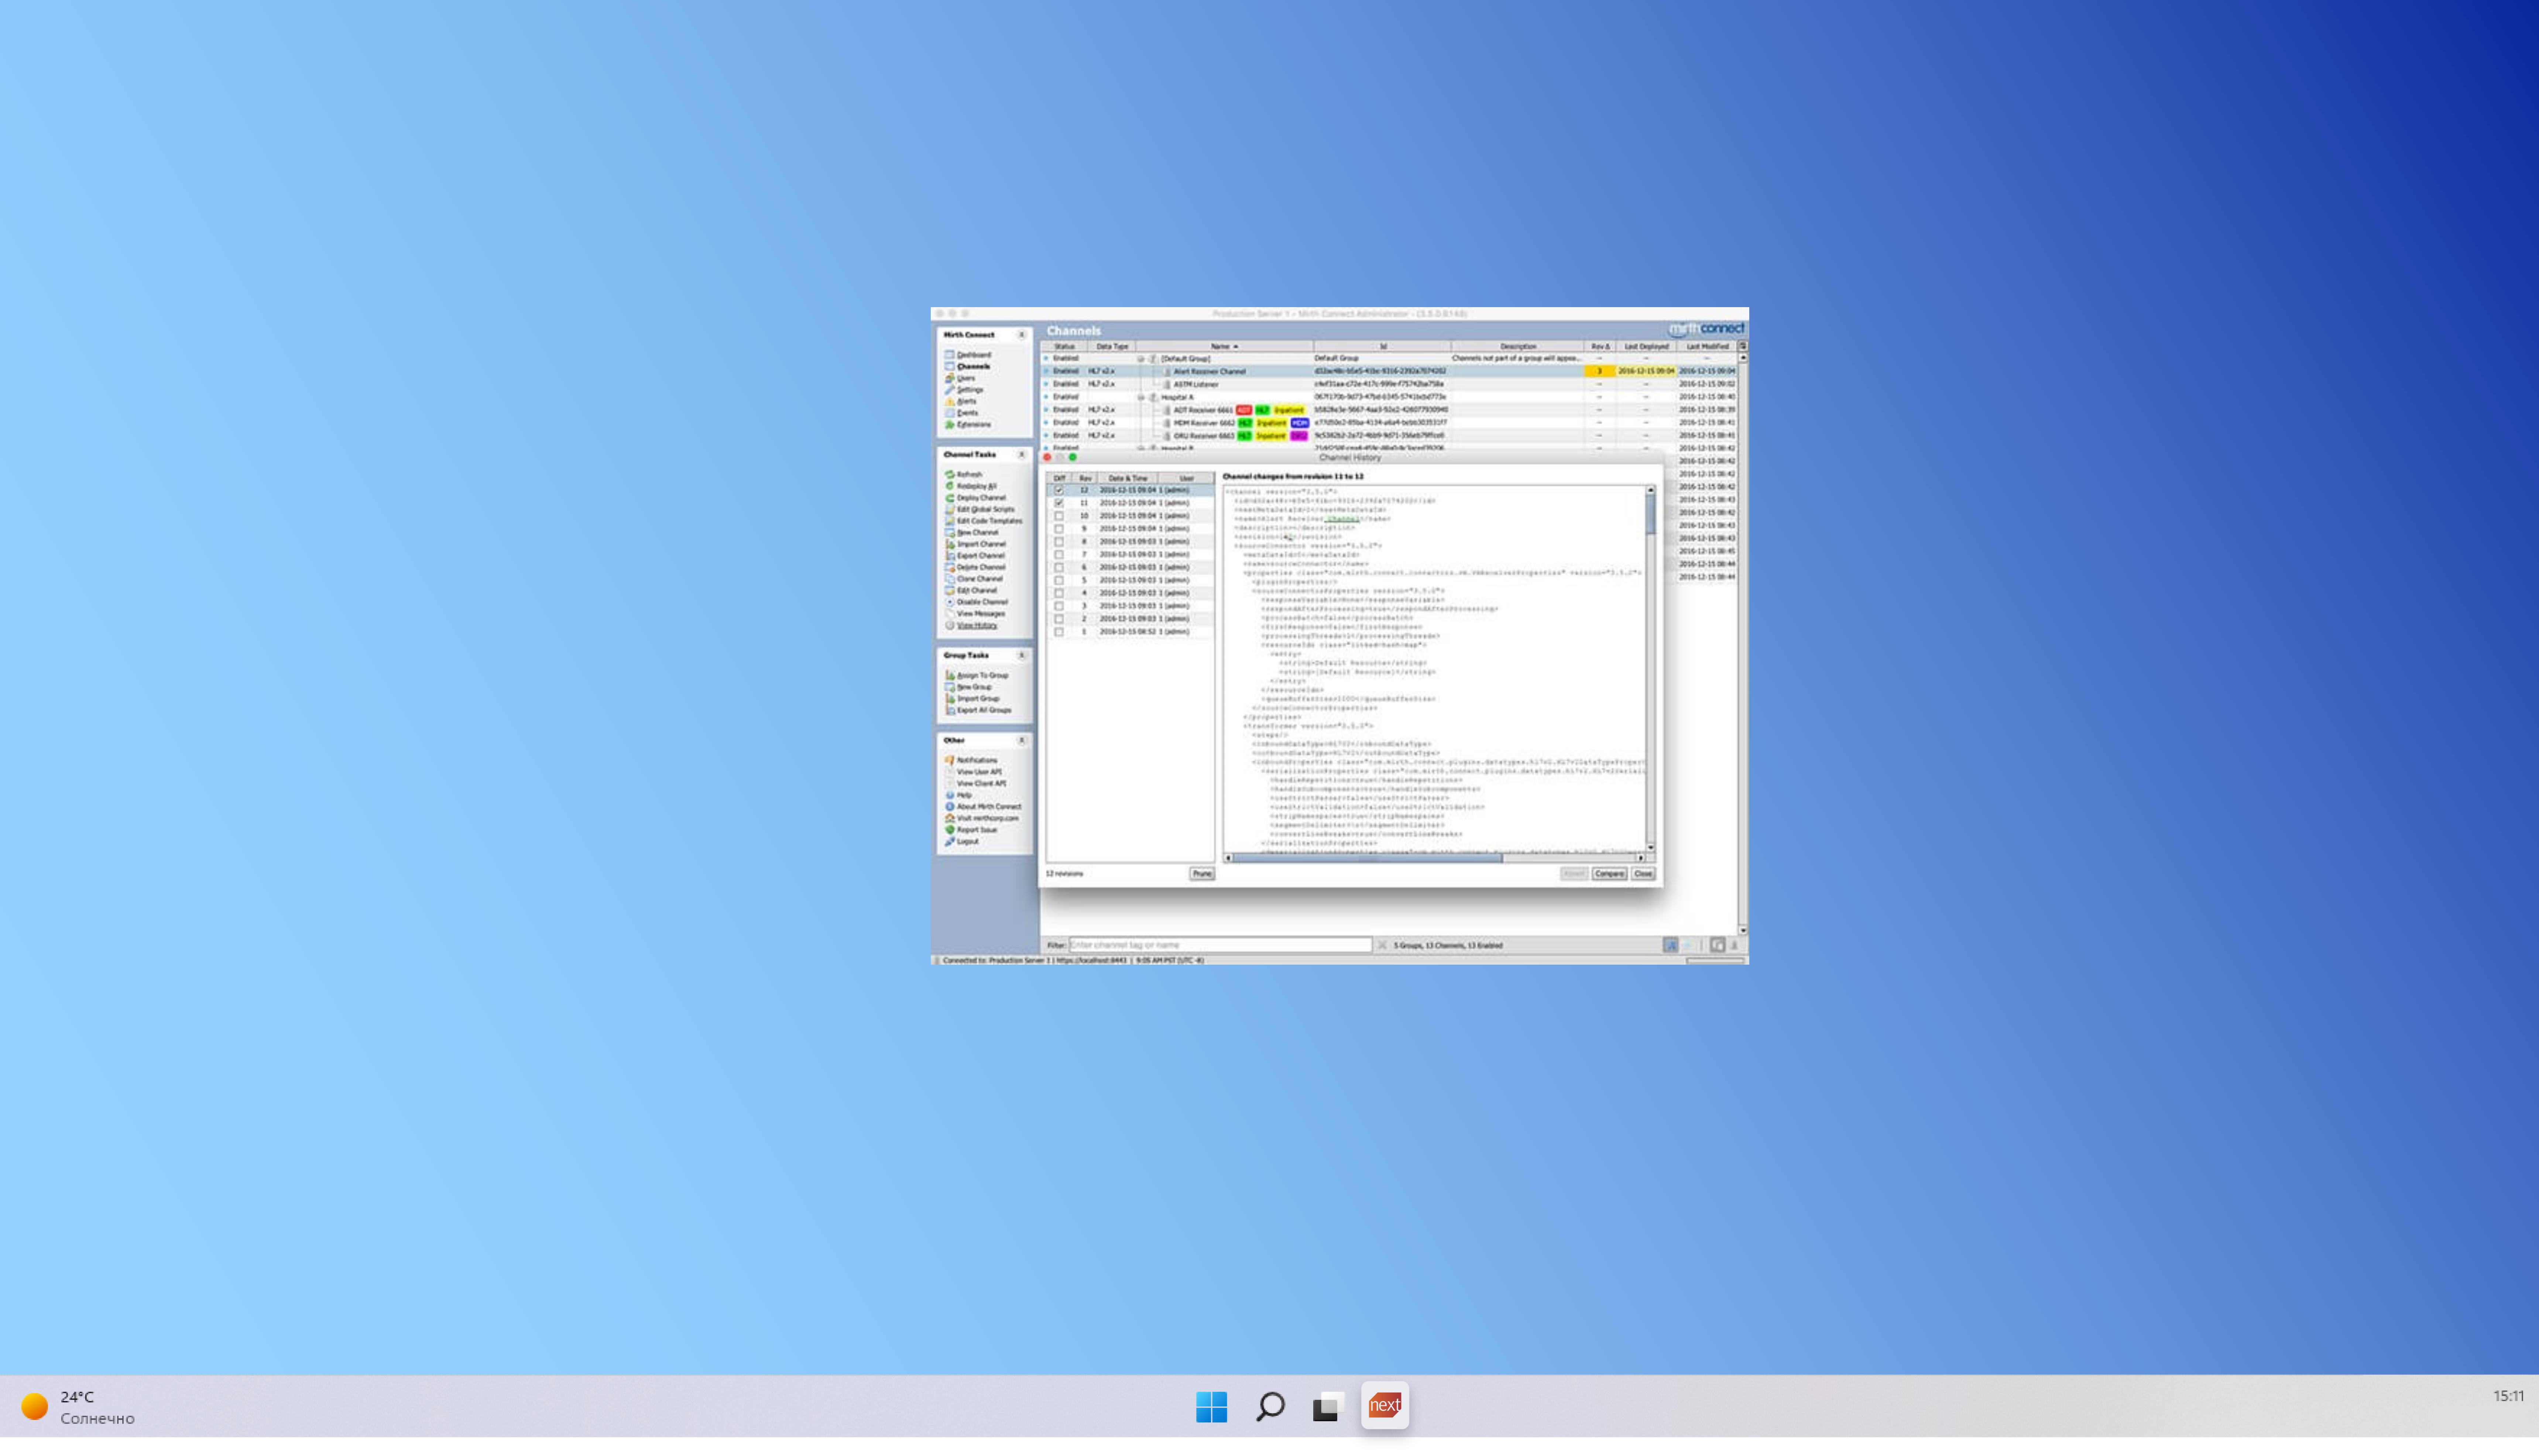This screenshot has width=2539, height=1456.
Task: Collapse the [Default Group] tree node
Action: [1140, 359]
